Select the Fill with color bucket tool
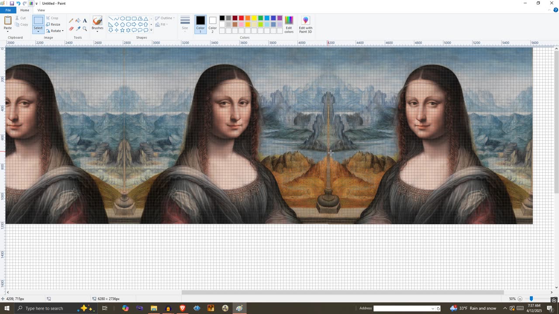 coord(78,20)
